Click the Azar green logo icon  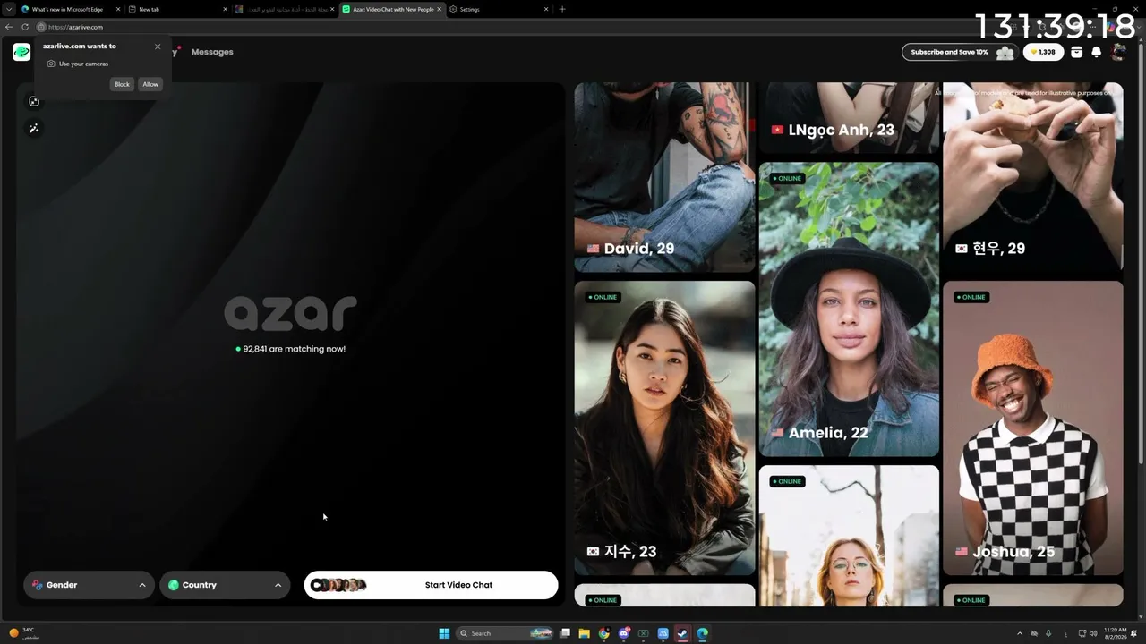point(21,52)
